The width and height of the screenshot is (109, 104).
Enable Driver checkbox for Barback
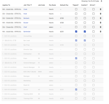93,18
